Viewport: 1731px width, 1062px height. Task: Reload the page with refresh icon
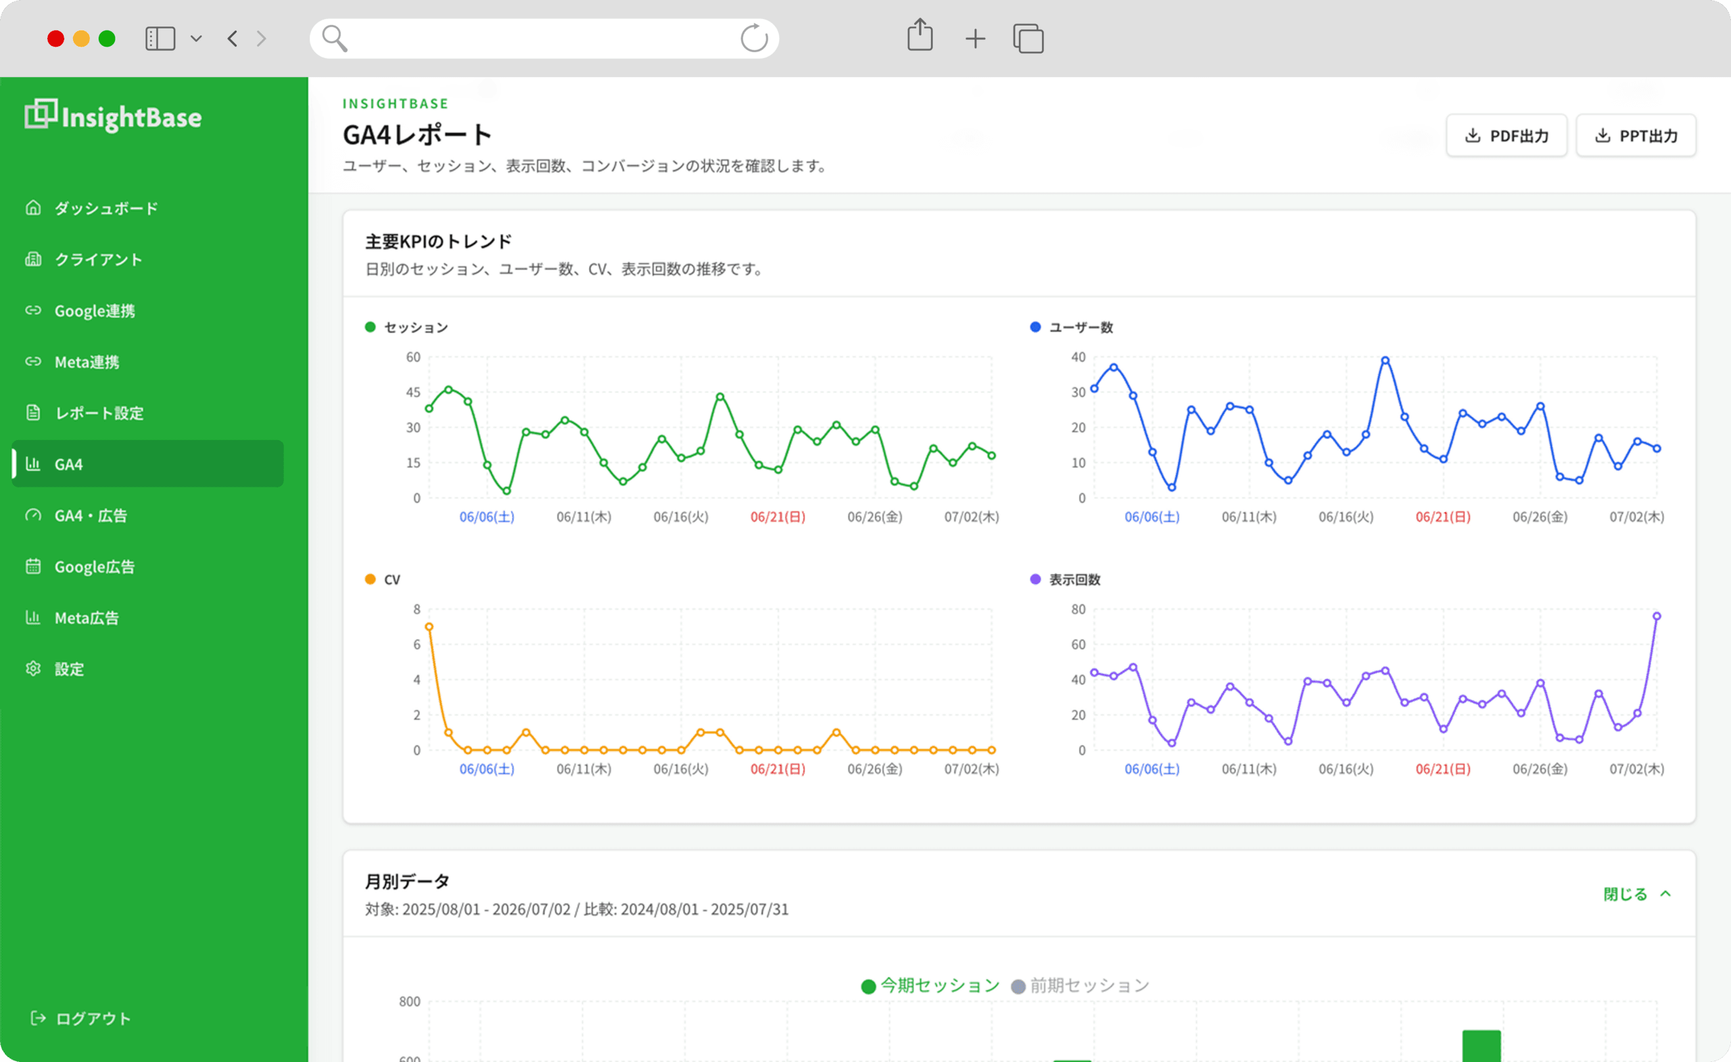pyautogui.click(x=755, y=38)
